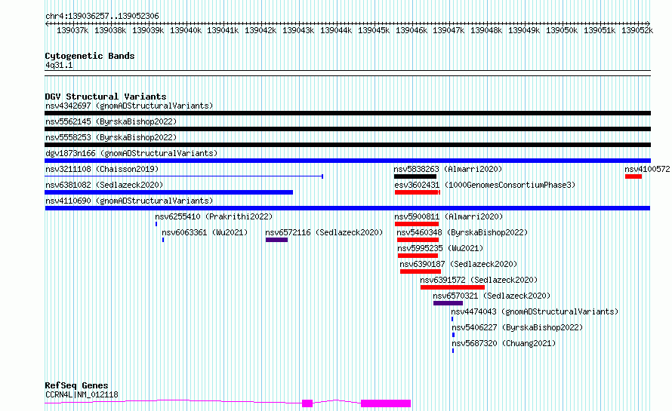Open the nsv6255410 (Prakrithi2022) label

tap(214, 216)
